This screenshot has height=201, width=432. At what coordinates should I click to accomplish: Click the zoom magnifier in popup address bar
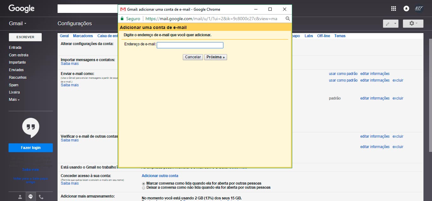click(287, 19)
